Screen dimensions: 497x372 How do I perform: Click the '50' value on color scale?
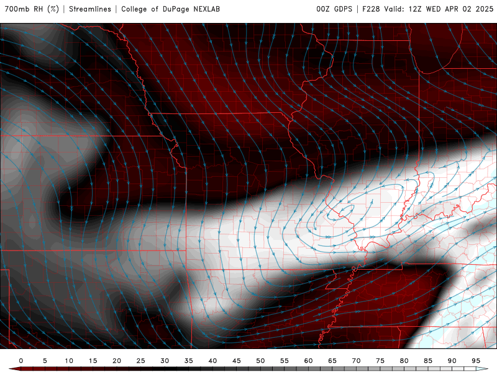tap(260, 361)
